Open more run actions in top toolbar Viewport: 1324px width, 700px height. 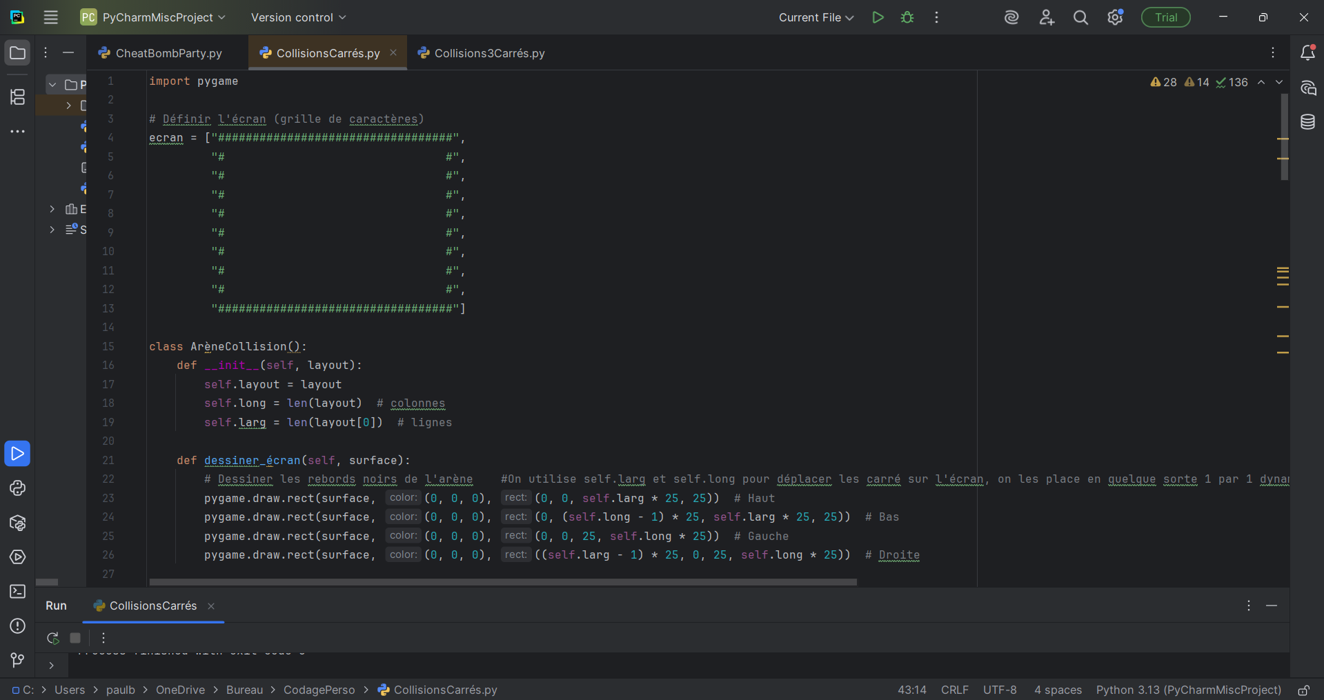(x=936, y=17)
